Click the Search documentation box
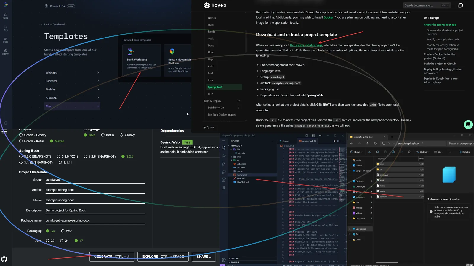 [x=427, y=5]
